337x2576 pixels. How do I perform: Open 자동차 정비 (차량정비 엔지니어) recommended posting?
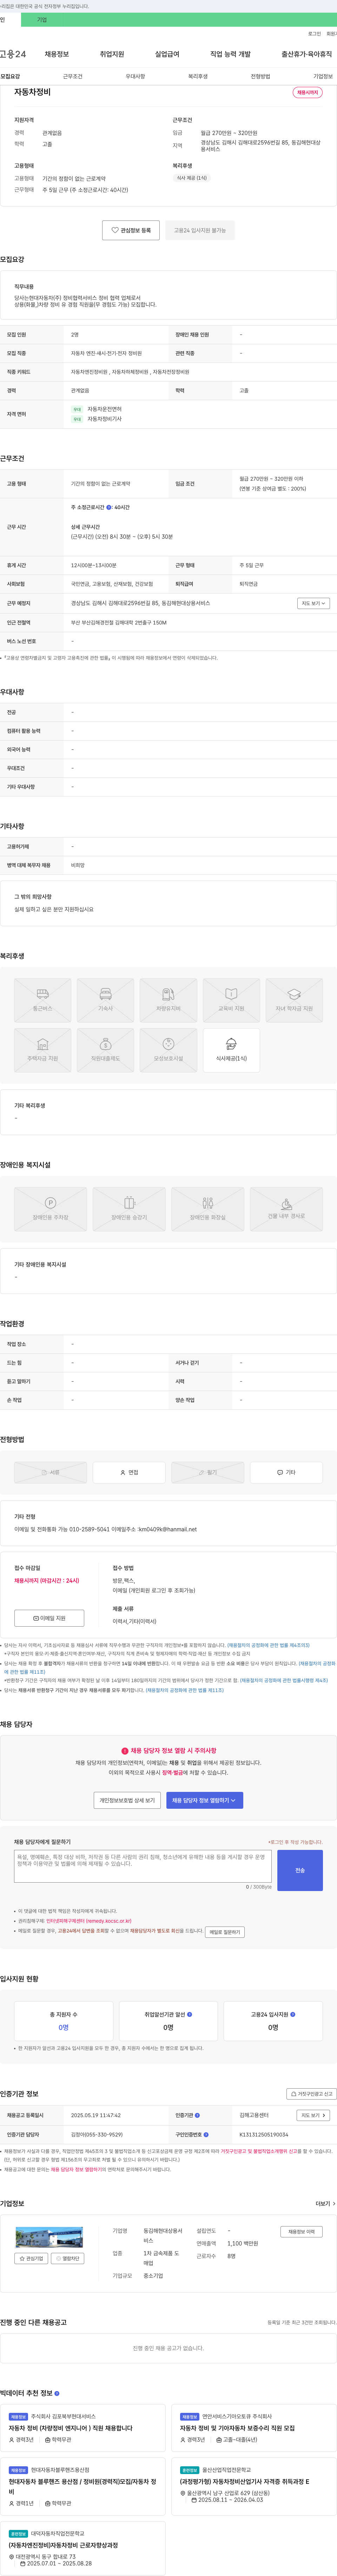(83, 2428)
